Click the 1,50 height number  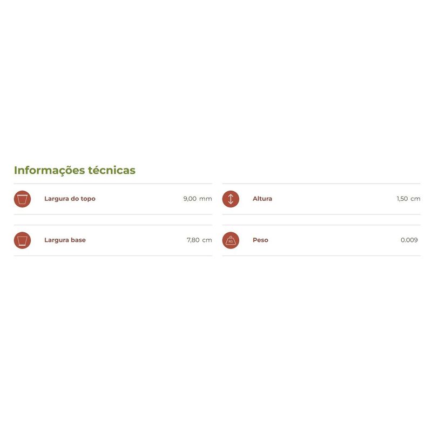(402, 199)
